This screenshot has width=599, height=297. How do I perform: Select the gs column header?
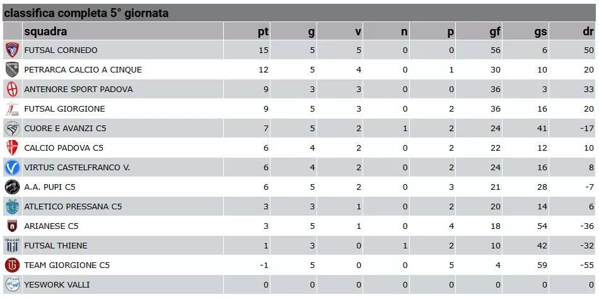coord(540,32)
